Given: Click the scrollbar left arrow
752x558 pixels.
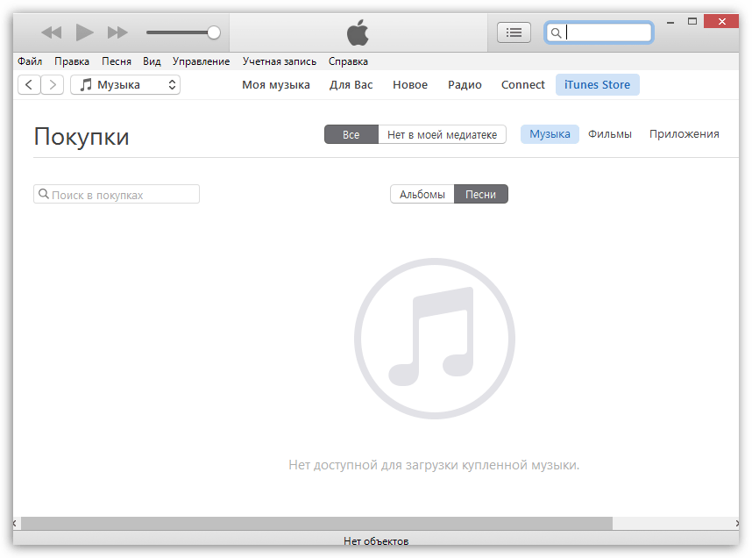Looking at the screenshot, I should coord(15,524).
